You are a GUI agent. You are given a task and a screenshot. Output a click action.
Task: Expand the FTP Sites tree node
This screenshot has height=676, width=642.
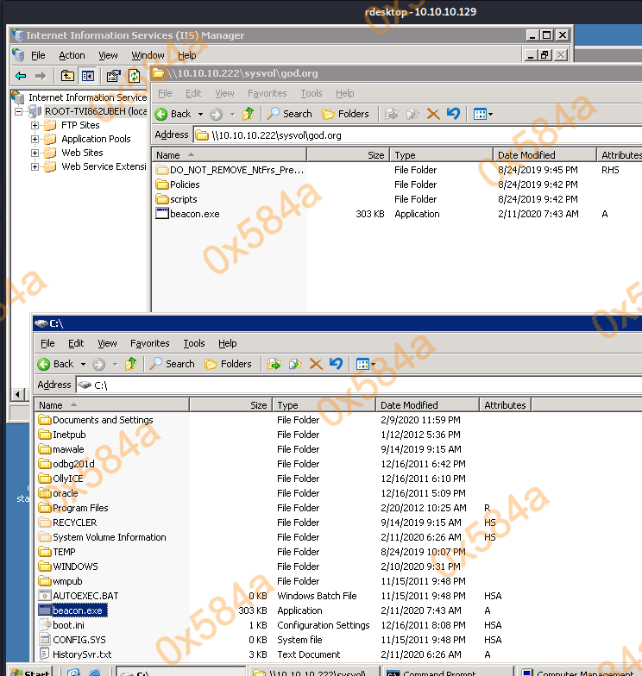coord(35,125)
